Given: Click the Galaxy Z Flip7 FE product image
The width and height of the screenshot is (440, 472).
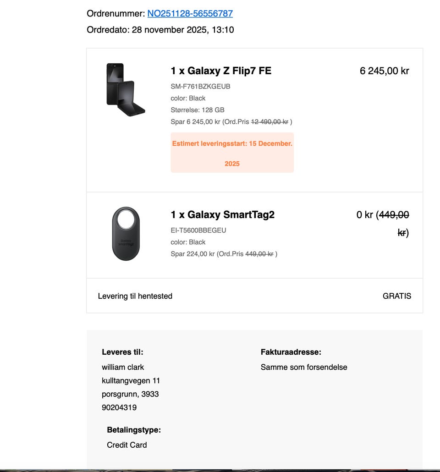Looking at the screenshot, I should tap(126, 90).
